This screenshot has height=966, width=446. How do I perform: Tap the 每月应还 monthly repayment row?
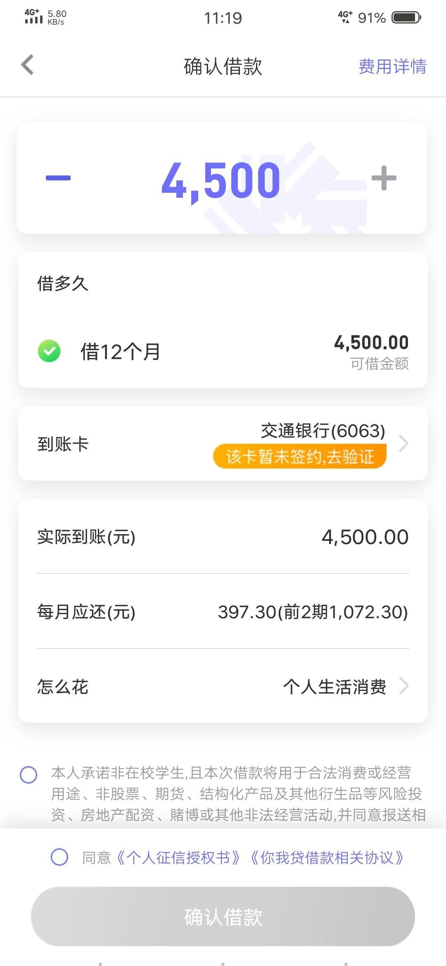tap(223, 611)
